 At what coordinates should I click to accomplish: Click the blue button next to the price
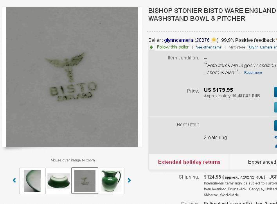pyautogui.click(x=275, y=92)
